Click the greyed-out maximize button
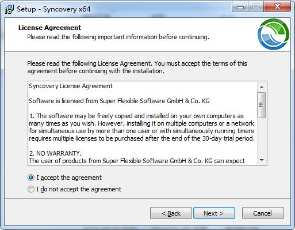Viewport: 295px width, 230px height. 256,7
